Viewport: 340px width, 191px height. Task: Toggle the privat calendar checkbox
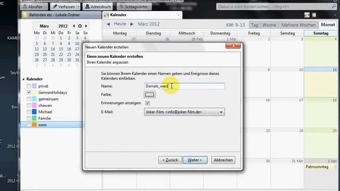(29, 86)
